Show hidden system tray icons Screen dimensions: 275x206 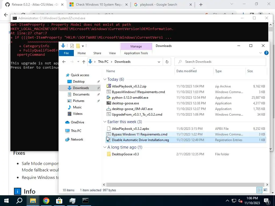tap(227, 201)
